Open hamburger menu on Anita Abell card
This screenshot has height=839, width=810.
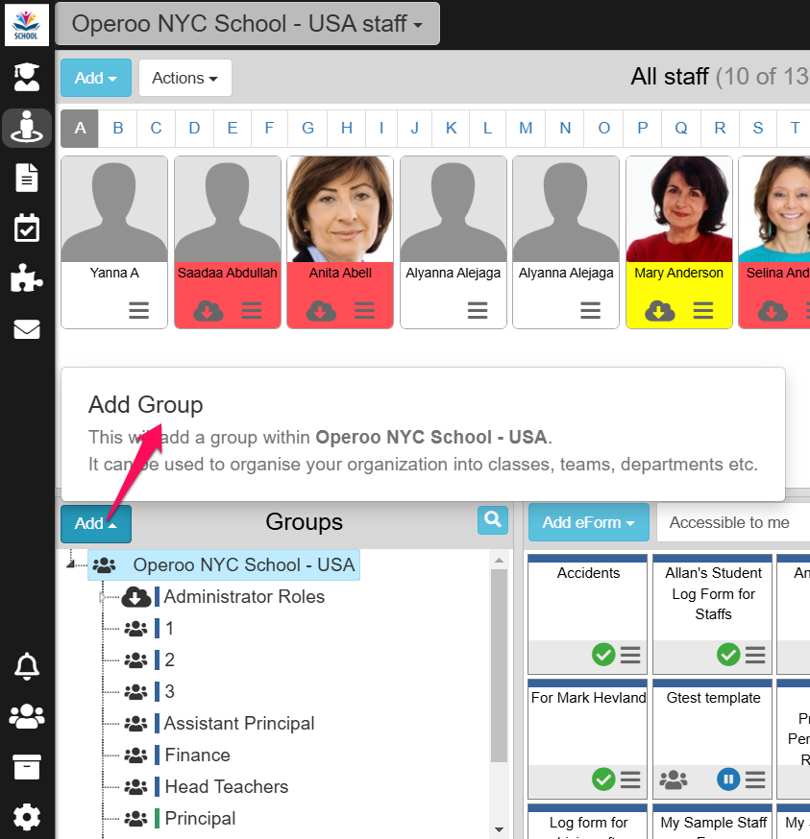click(x=365, y=310)
